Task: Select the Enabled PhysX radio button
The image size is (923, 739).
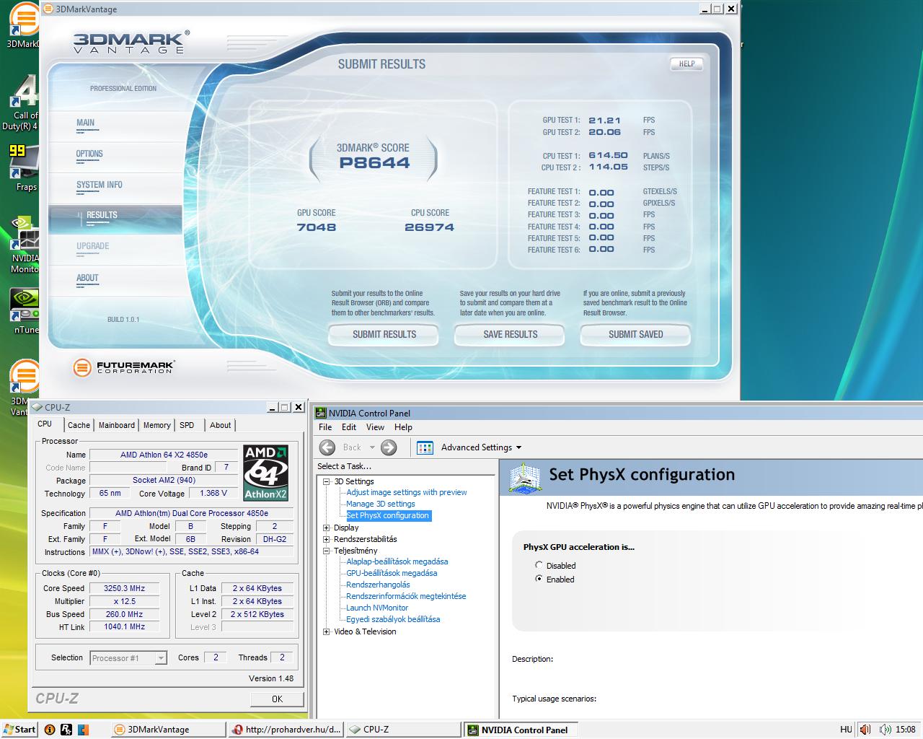Action: 539,579
